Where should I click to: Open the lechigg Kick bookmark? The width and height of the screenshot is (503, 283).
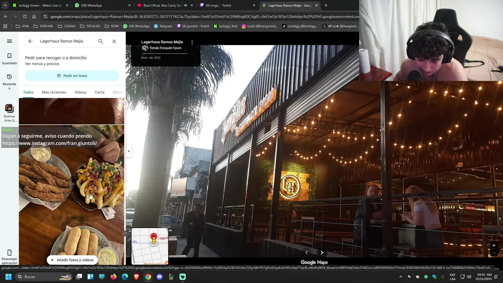[226, 26]
